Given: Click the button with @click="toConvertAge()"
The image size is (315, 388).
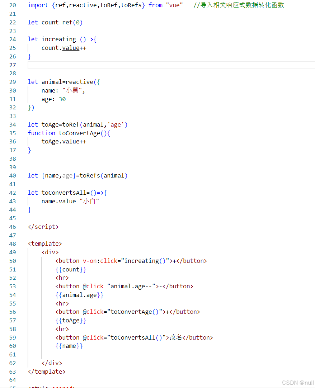Looking at the screenshot, I should coord(128,312).
